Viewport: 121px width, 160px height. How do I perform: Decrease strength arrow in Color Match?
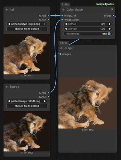(66, 29)
